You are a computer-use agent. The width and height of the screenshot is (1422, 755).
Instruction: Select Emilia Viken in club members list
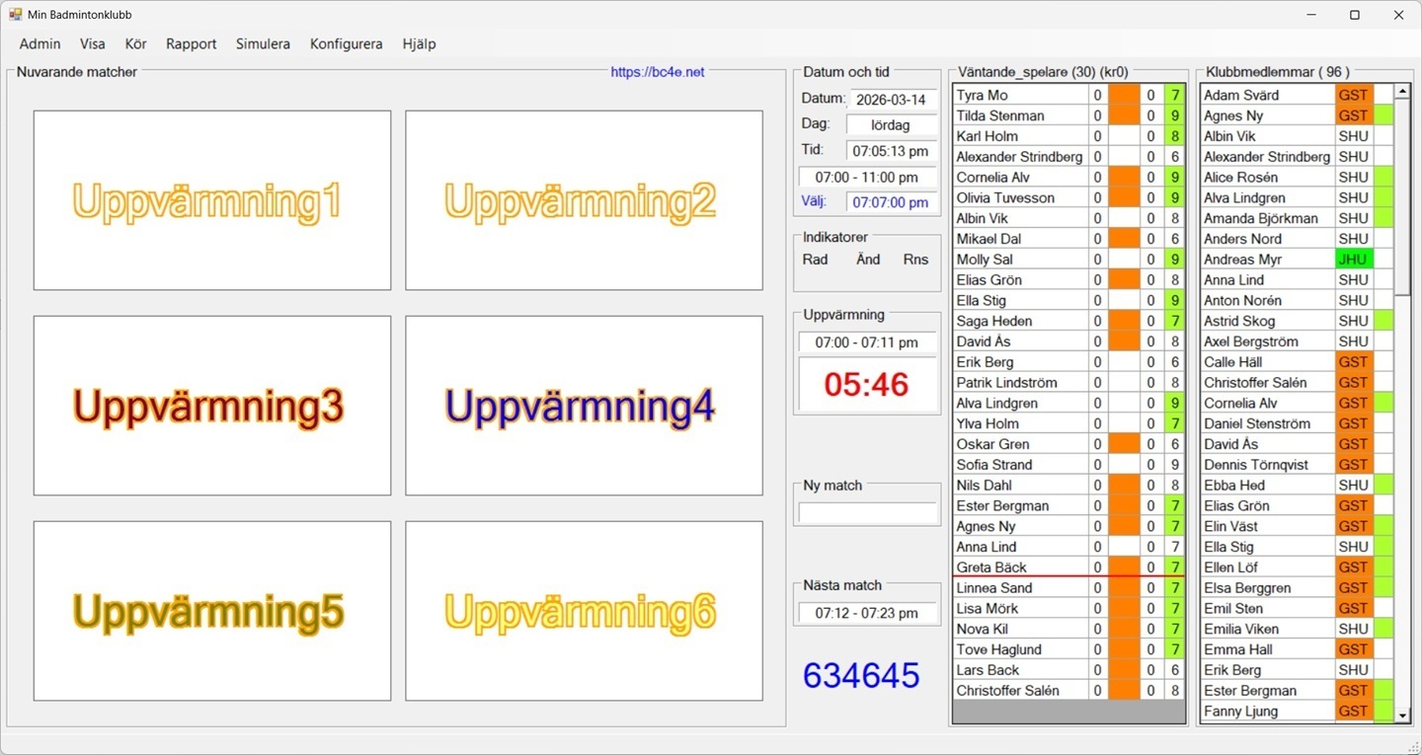[x=1267, y=629]
